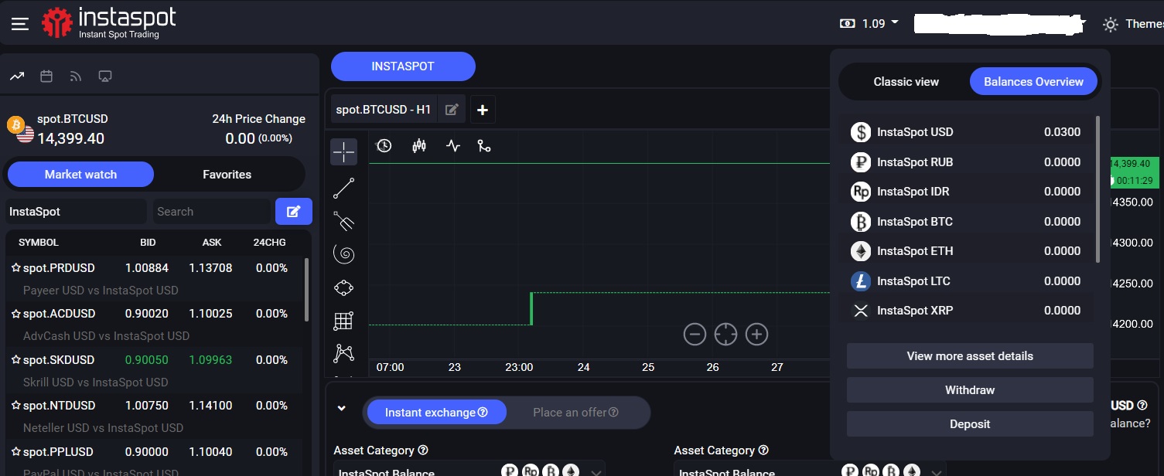Click the balances list scrollbar
The height and width of the screenshot is (476, 1164).
click(x=1097, y=189)
